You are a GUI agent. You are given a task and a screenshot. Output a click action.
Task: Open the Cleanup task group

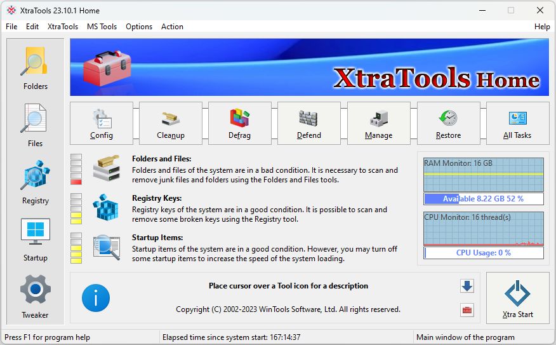[171, 123]
